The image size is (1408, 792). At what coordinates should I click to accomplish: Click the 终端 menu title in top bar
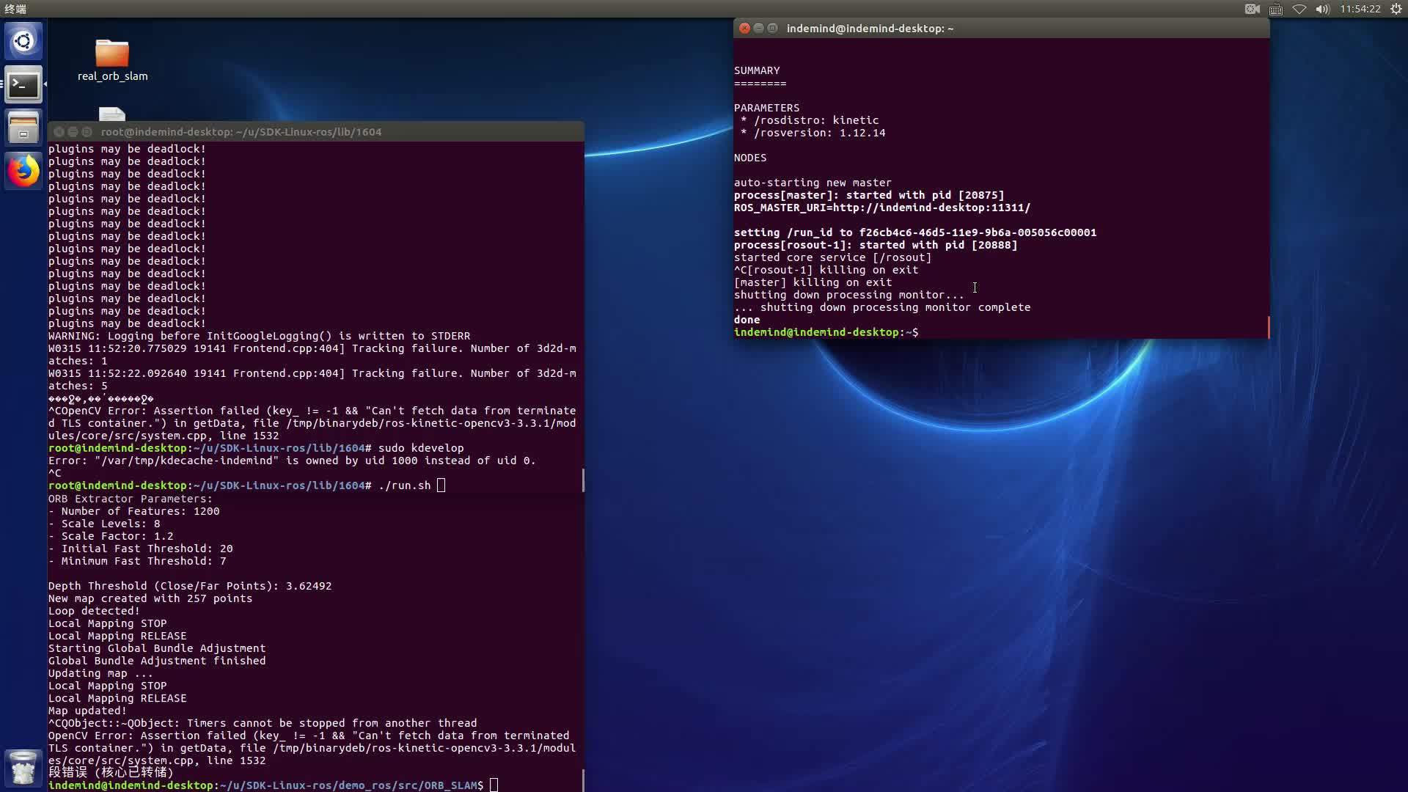(x=15, y=9)
